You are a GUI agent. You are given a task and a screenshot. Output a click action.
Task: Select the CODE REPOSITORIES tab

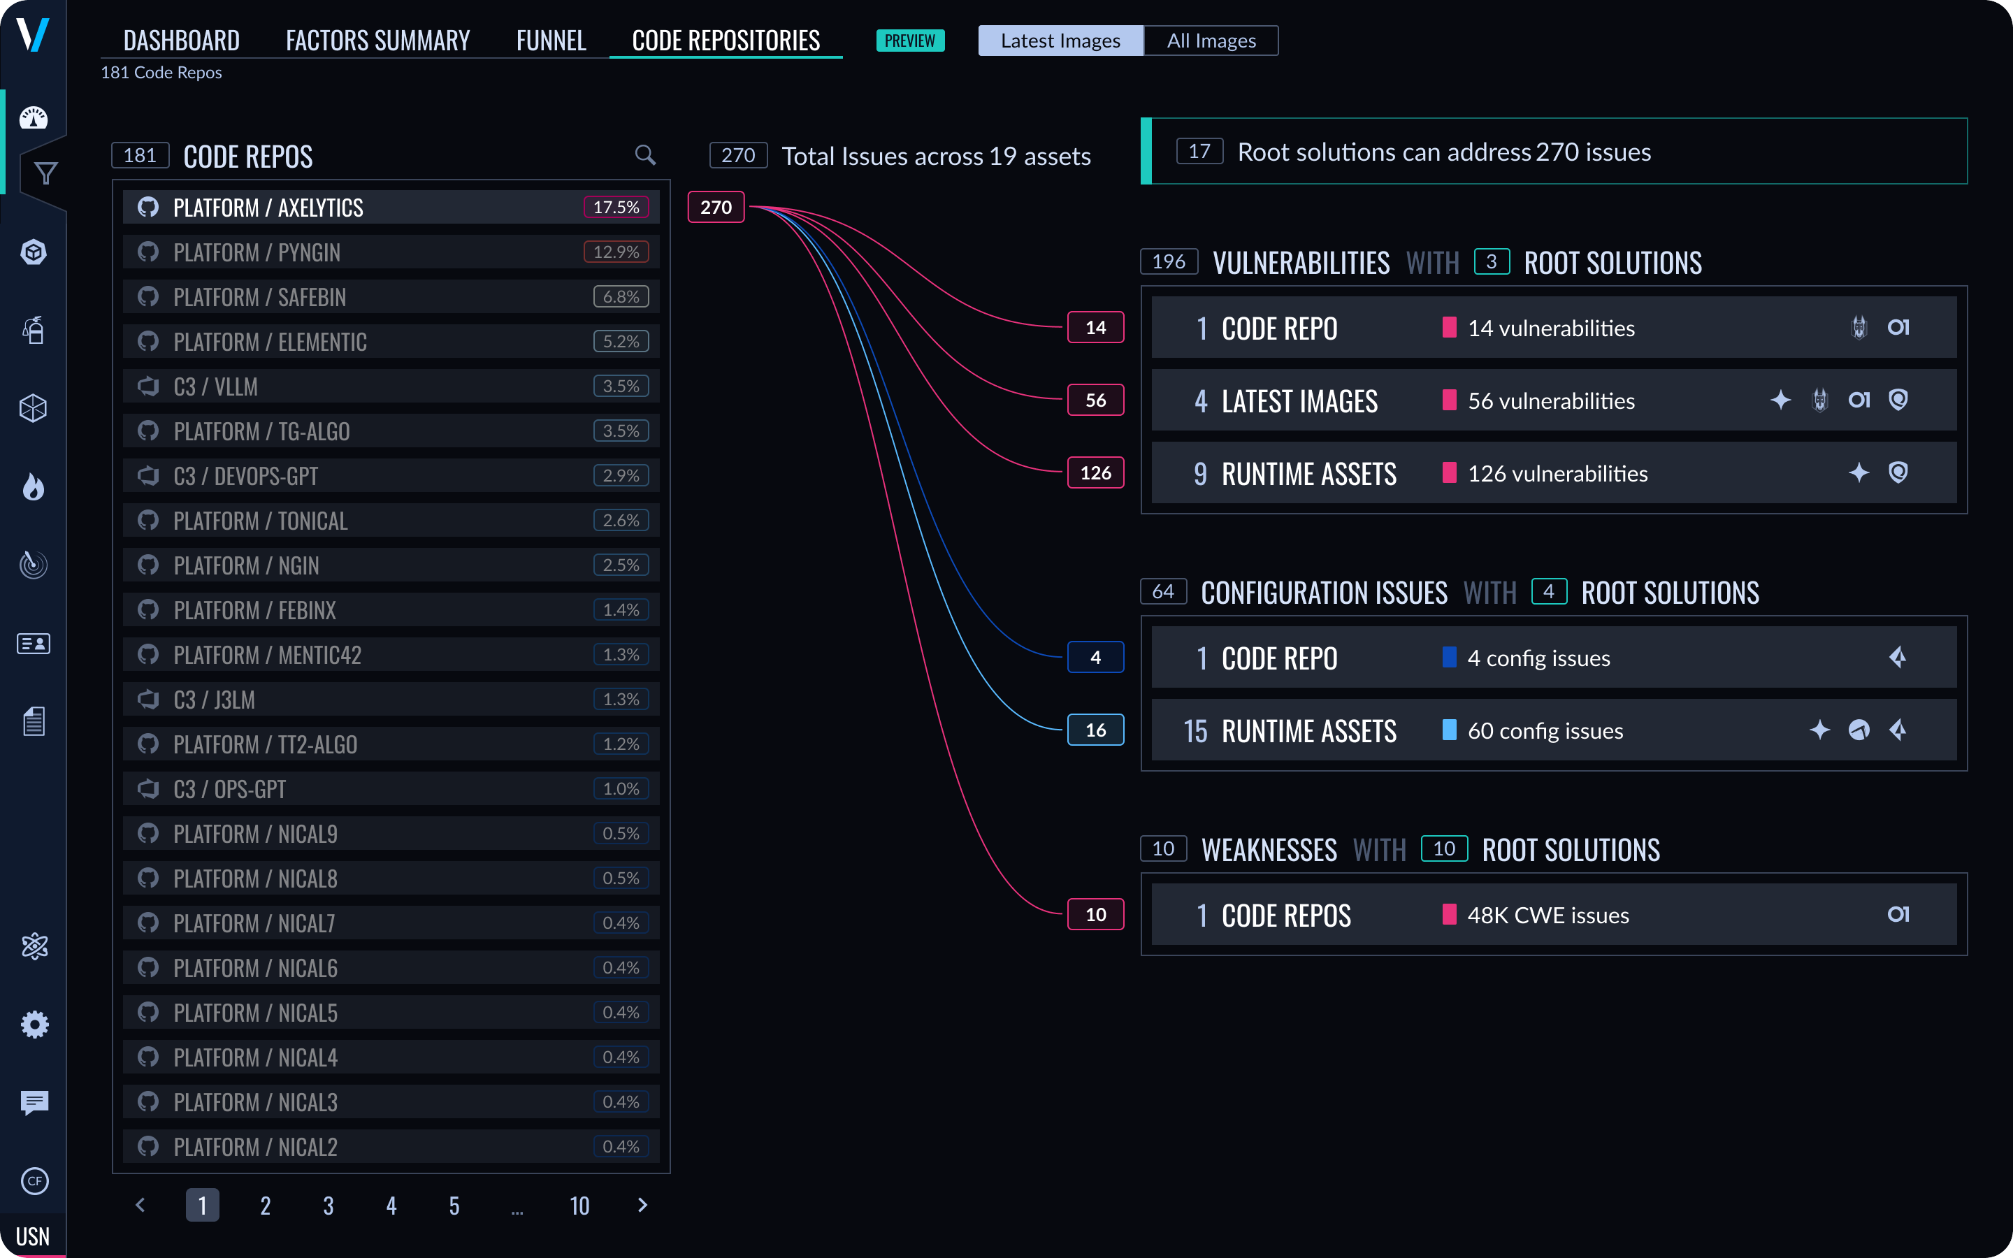pyautogui.click(x=726, y=41)
